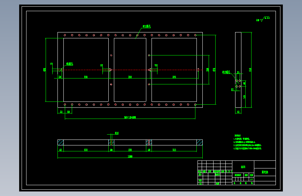The image size is (302, 196).
Task: Select the leftmost vertical dimension of front view
Action: coord(45,70)
